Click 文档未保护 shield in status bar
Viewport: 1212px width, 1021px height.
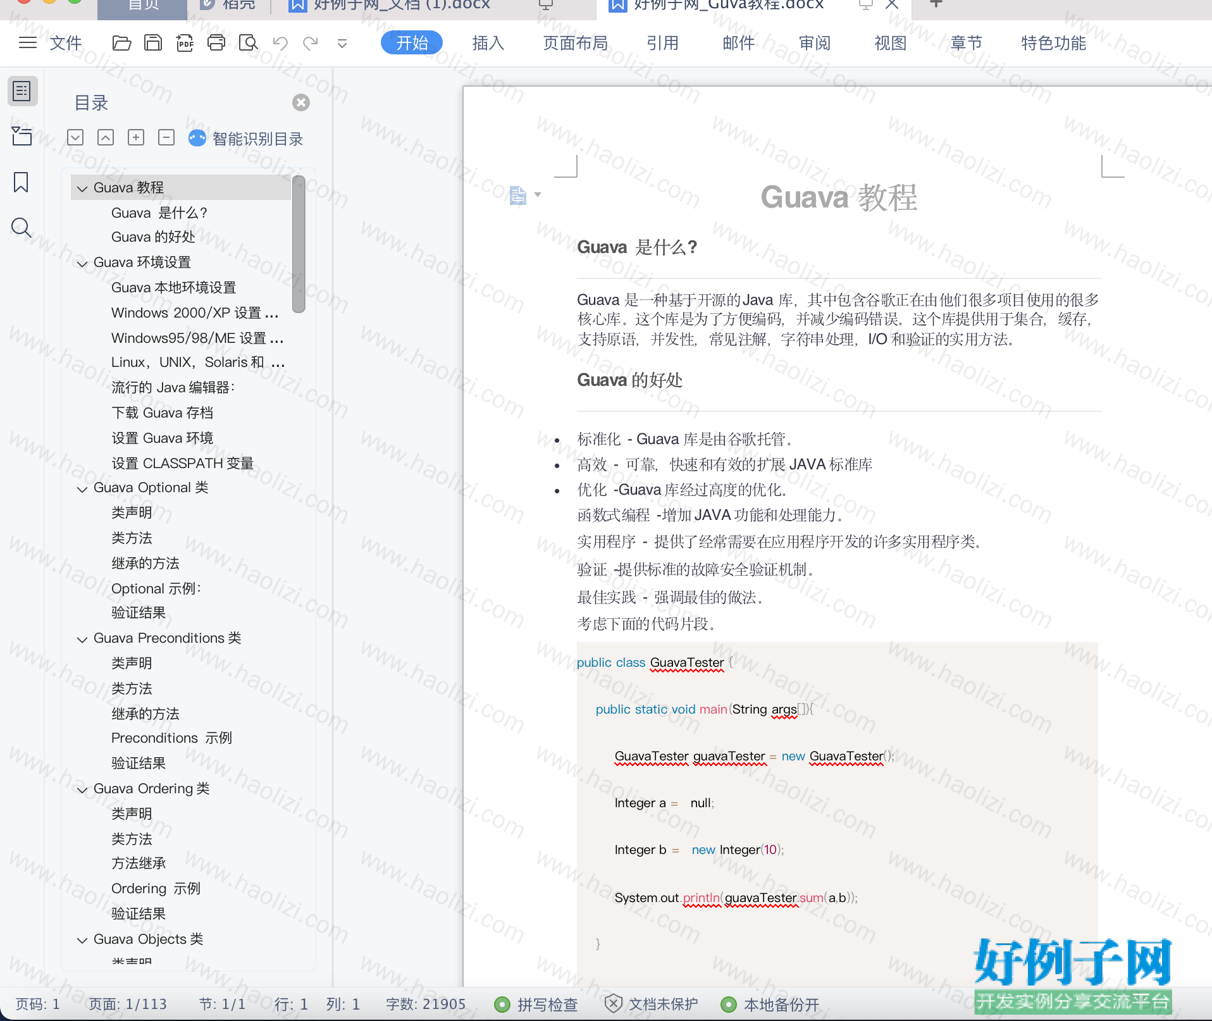click(x=651, y=1004)
